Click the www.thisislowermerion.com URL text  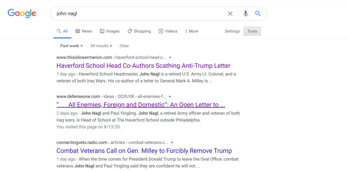click(x=84, y=58)
